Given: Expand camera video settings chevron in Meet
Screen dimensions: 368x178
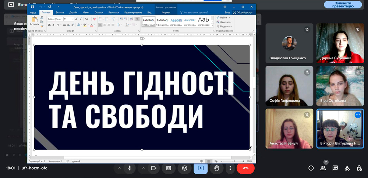Looking at the screenshot, I should (144, 168).
